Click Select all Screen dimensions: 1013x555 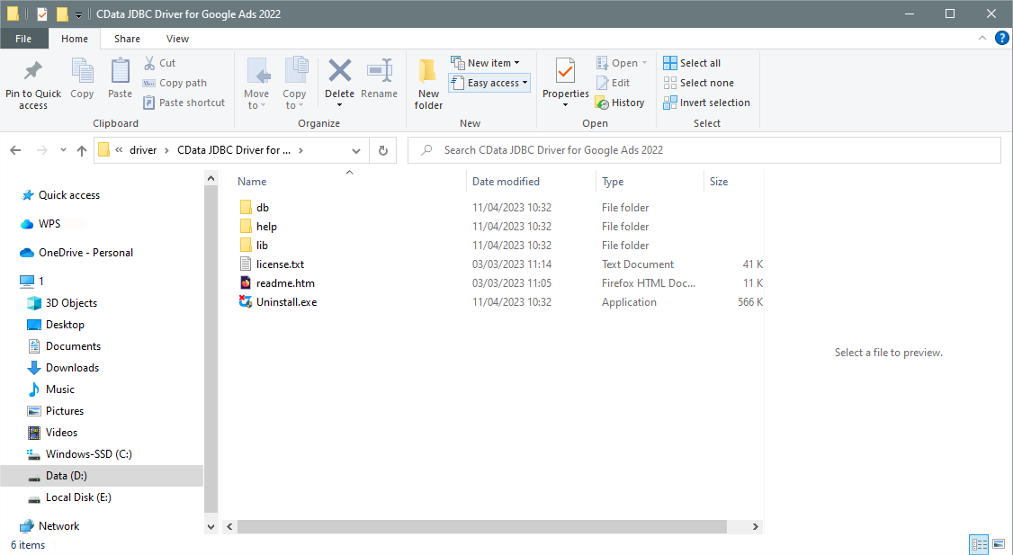692,63
